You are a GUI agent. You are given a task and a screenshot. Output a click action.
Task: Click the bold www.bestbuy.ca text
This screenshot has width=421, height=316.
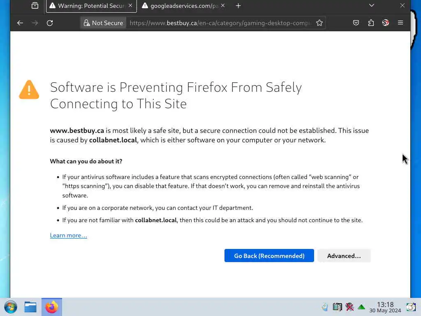(77, 130)
